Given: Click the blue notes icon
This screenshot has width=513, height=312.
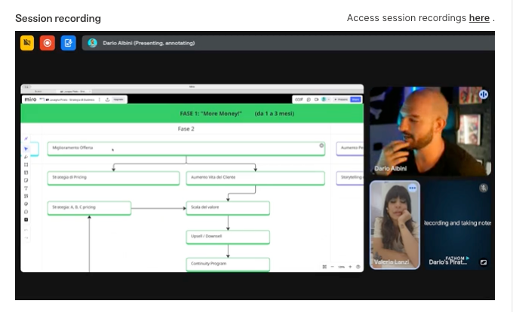Looking at the screenshot, I should (x=69, y=43).
